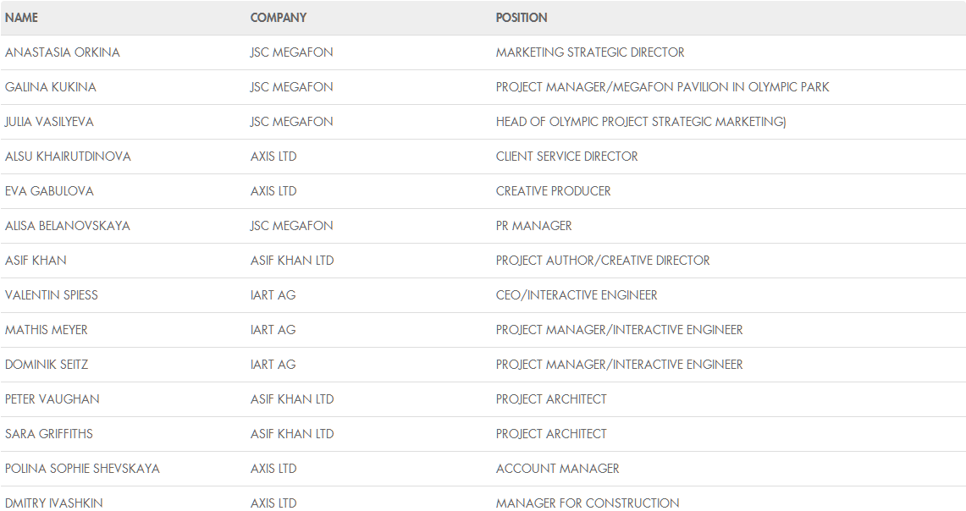Click Peter Vaughan's name
Image resolution: width=966 pixels, height=511 pixels.
pos(52,399)
